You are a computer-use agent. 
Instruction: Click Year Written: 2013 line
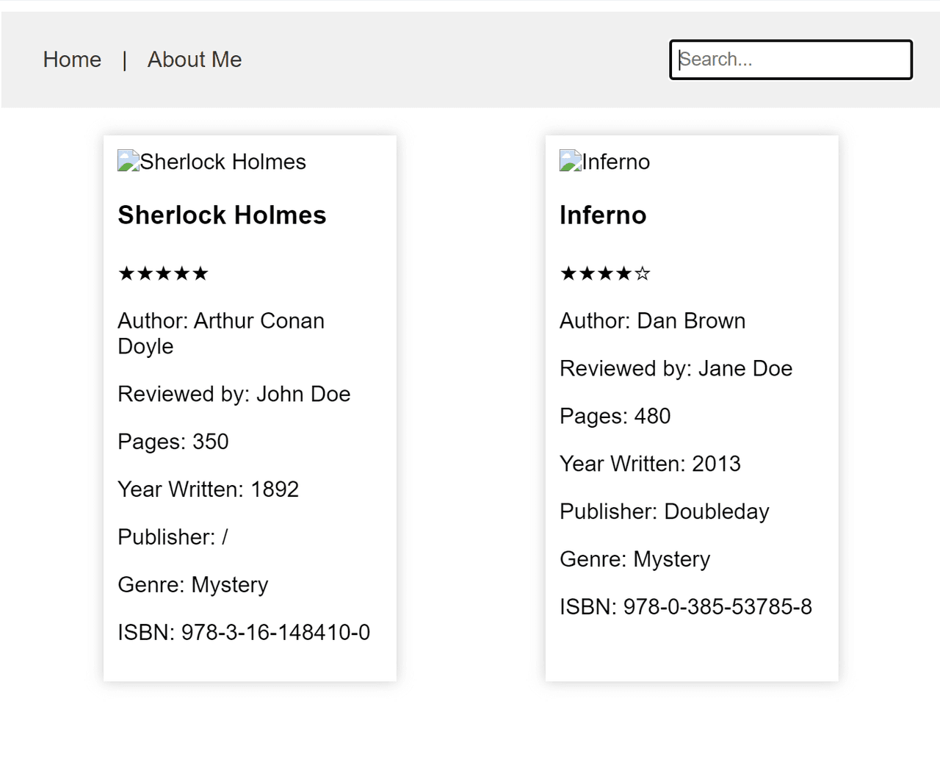(x=650, y=464)
